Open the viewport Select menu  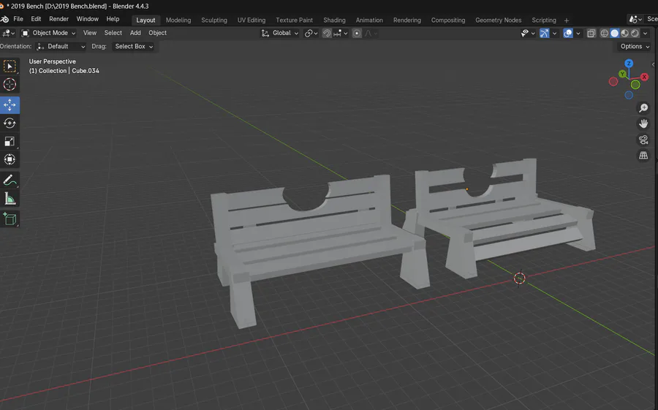pyautogui.click(x=113, y=33)
